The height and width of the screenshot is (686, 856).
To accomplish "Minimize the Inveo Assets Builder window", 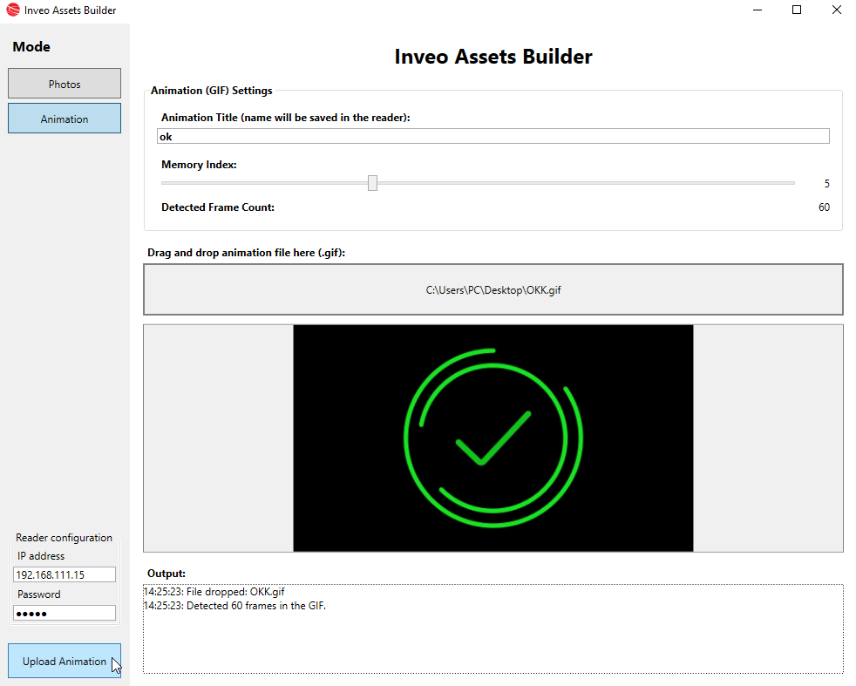I will tap(756, 10).
